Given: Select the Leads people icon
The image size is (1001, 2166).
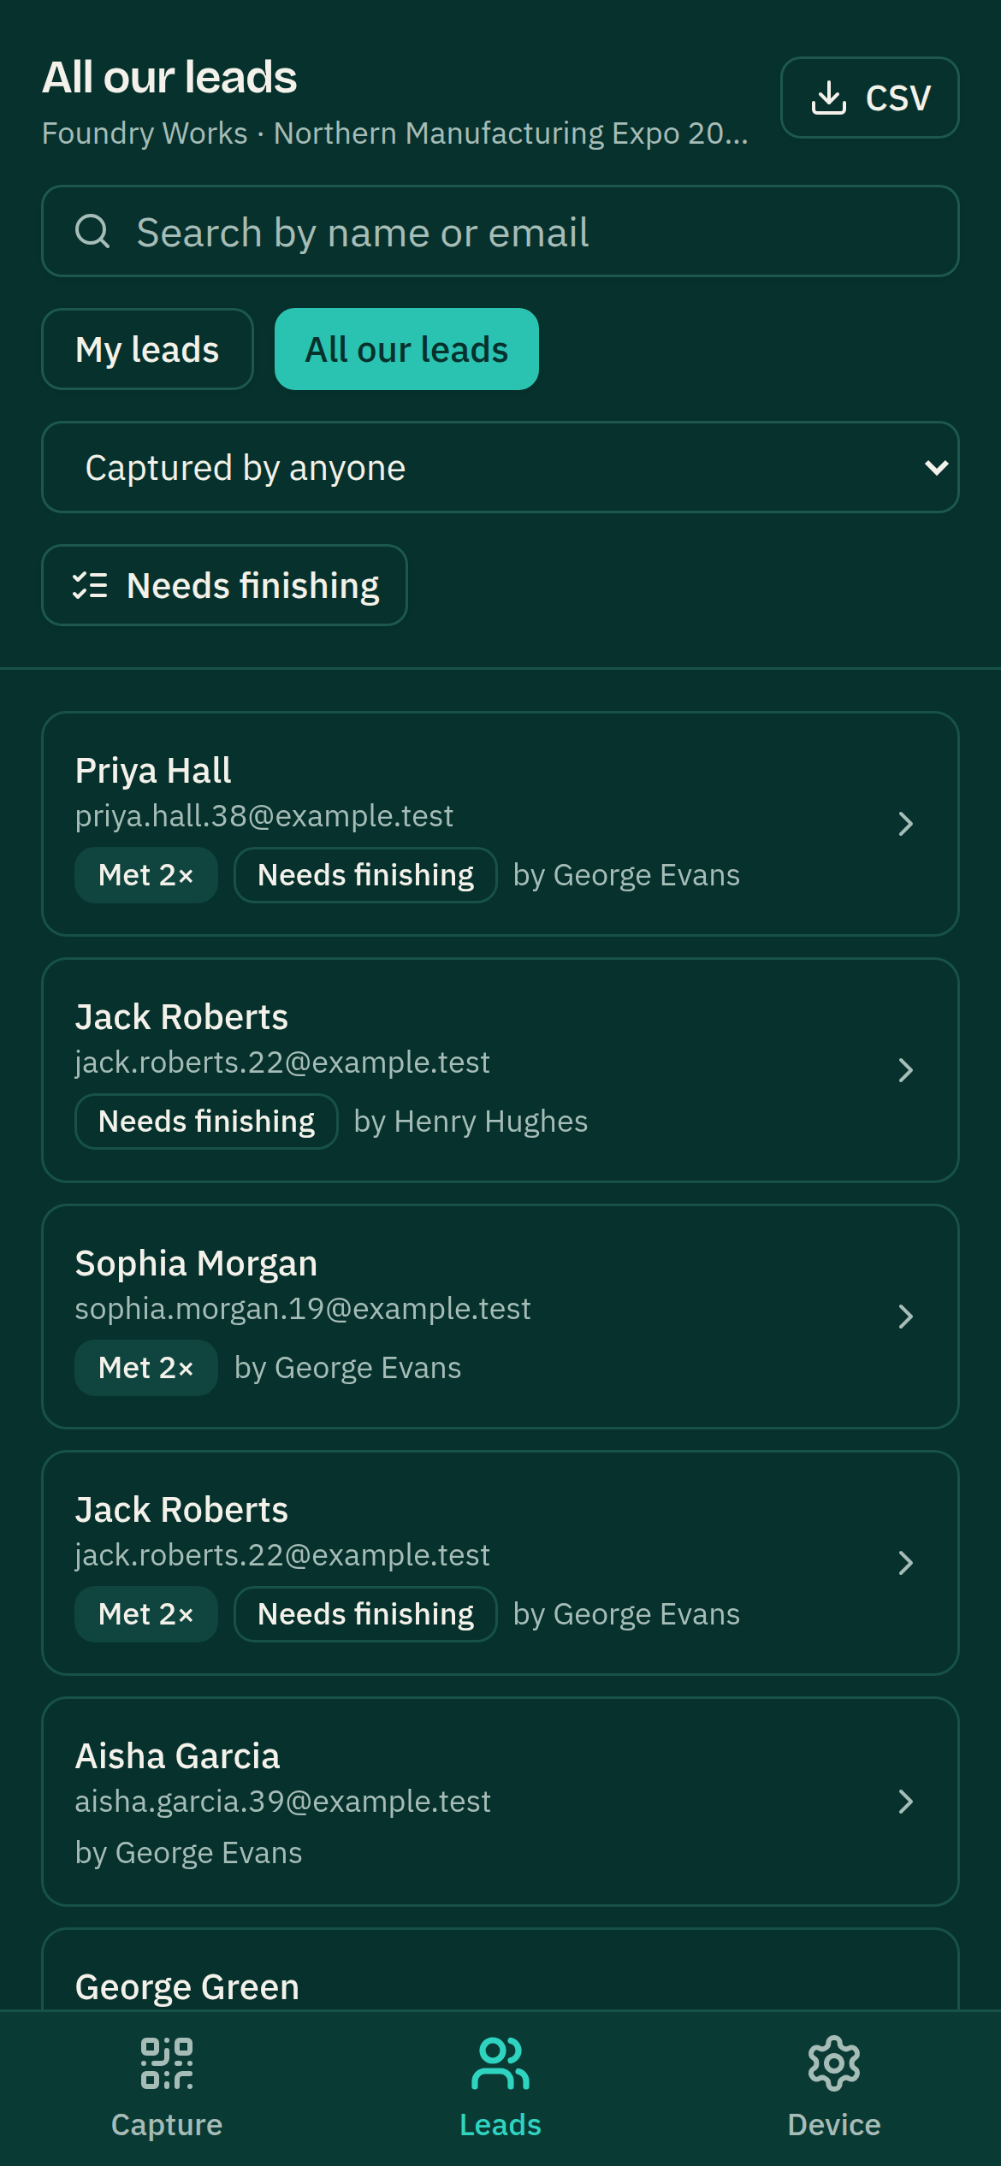Looking at the screenshot, I should click(x=500, y=2063).
